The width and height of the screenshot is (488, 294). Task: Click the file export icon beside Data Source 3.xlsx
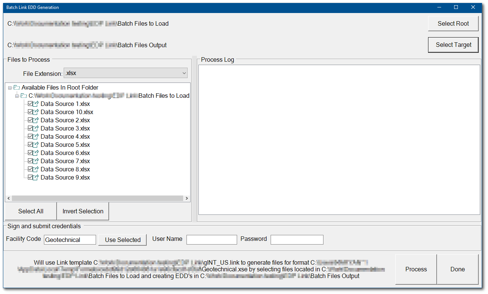(x=36, y=128)
